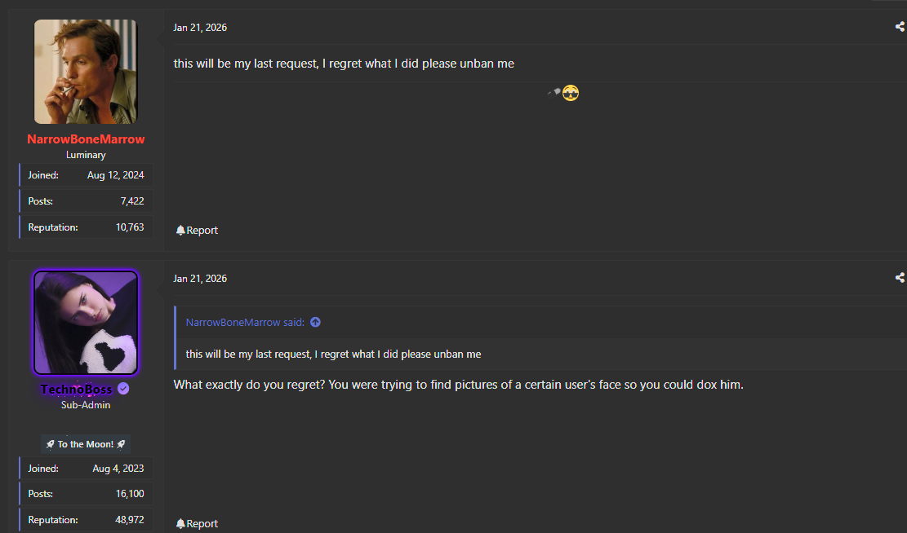Open NarrowBoneMarrow's profile via the red username
Screen dimensions: 907x533
pos(86,139)
